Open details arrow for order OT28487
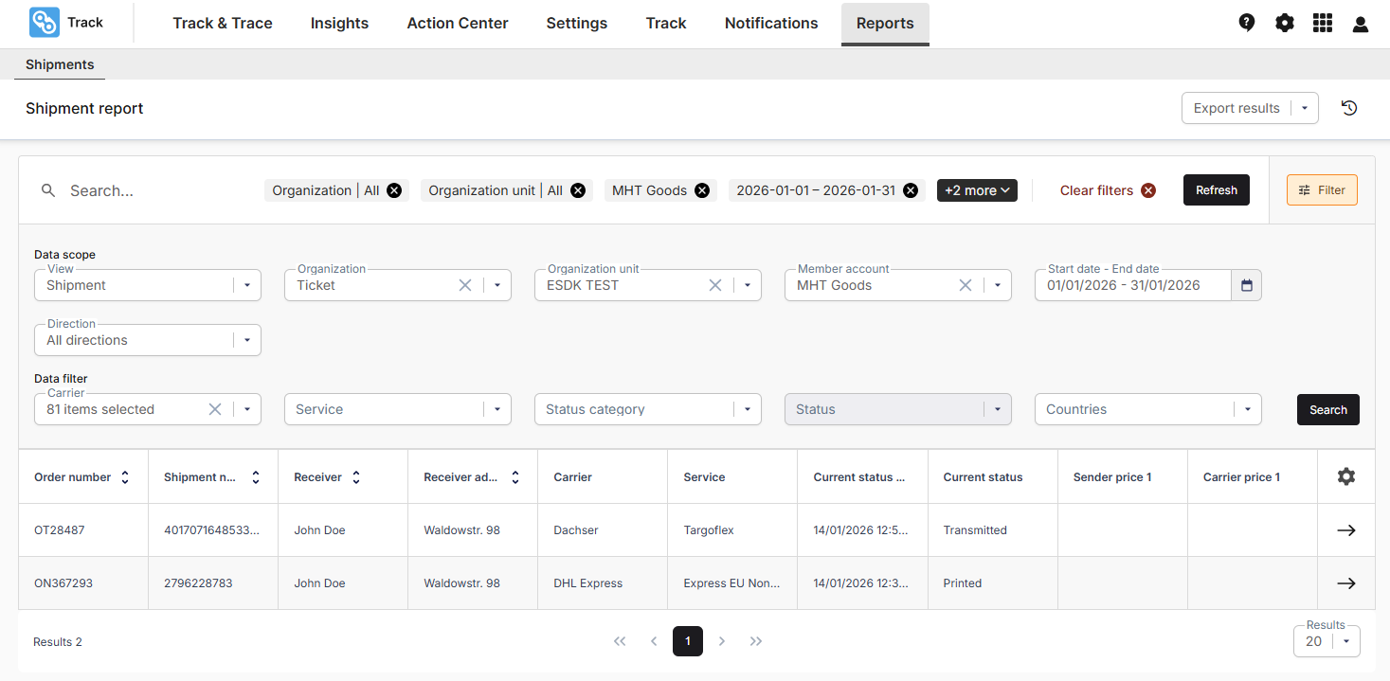The image size is (1390, 681). [1345, 530]
